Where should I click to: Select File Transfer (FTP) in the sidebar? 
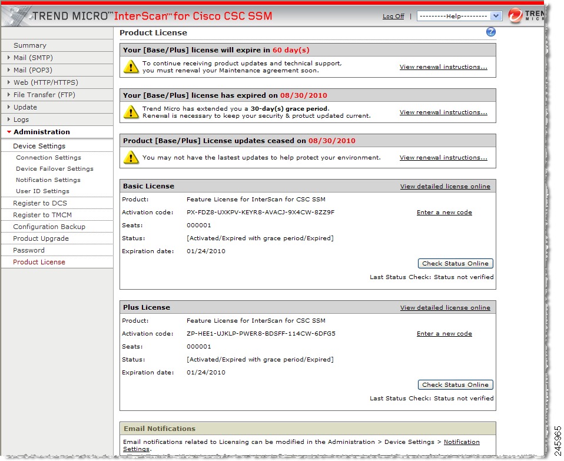pos(44,95)
